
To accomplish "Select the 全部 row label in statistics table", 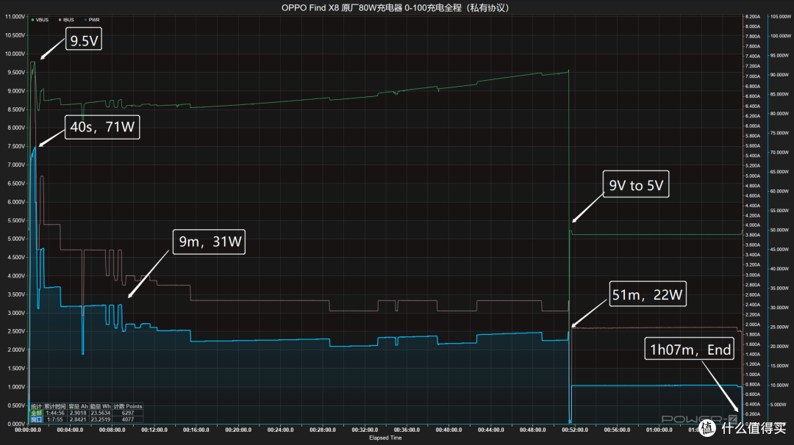I will point(37,413).
